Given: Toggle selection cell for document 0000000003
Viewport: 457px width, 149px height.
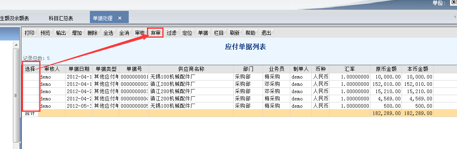Looking at the screenshot, I should pos(30,92).
